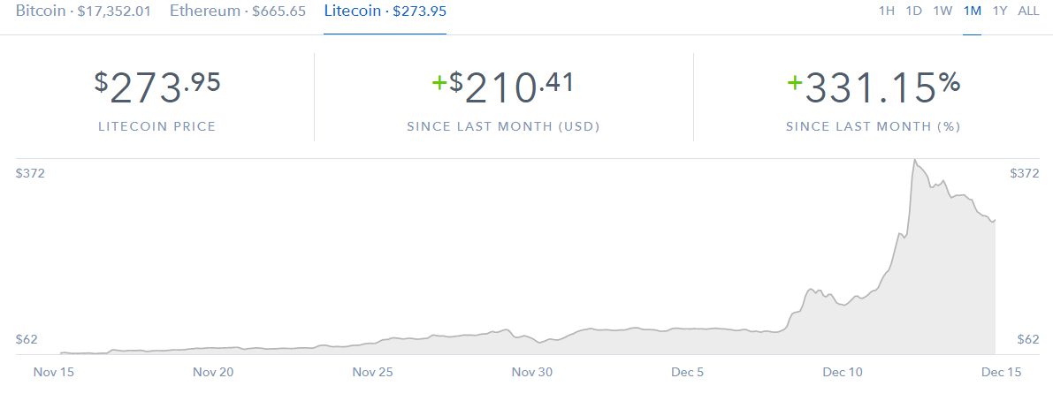Open the Ethereum price tab
1053x401 pixels.
(238, 11)
